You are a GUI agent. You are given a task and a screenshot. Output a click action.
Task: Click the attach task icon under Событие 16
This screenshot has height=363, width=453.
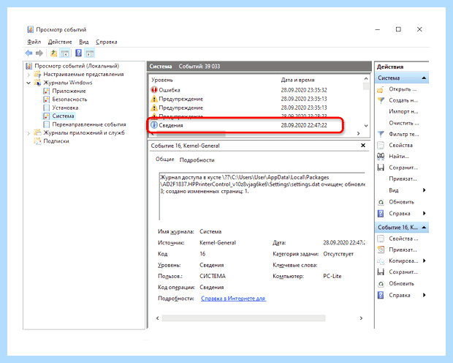coord(381,250)
